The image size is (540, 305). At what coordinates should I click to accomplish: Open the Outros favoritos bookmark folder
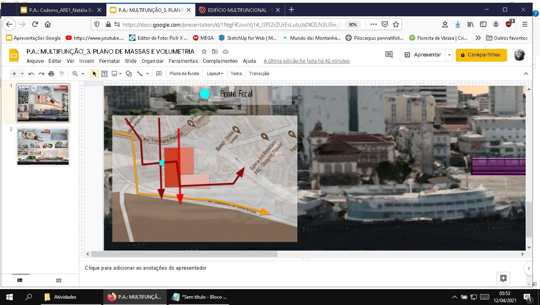coord(507,38)
